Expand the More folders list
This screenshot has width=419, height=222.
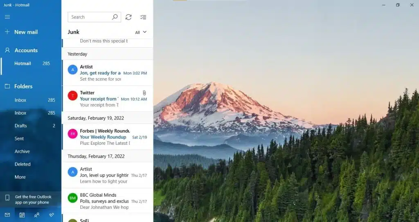20,177
